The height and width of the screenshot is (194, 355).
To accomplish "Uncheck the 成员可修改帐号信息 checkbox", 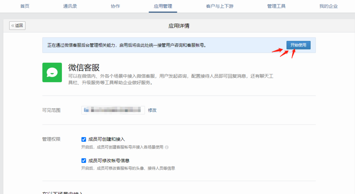I will tap(84, 160).
